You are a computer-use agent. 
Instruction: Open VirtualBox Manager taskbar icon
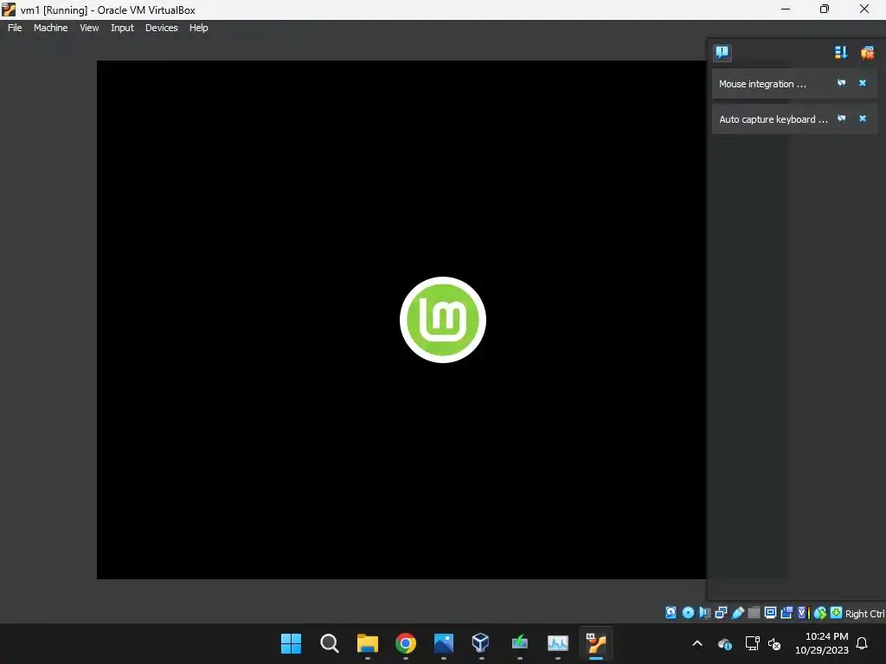[x=481, y=643]
